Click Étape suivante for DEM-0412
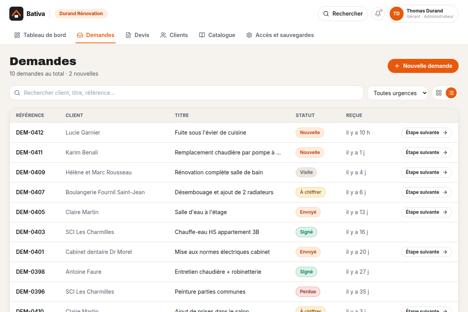This screenshot has width=468, height=312. coord(427,133)
